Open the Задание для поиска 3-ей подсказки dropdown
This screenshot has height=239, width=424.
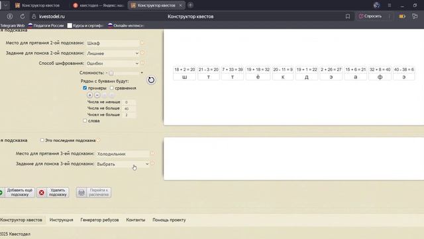[123, 164]
